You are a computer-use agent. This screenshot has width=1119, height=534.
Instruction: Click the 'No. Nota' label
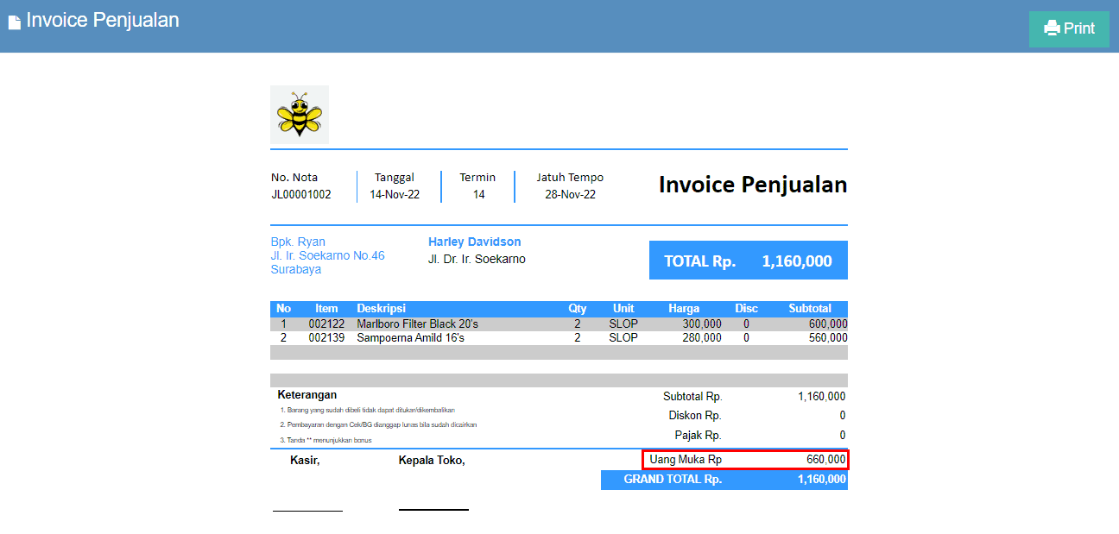point(294,178)
